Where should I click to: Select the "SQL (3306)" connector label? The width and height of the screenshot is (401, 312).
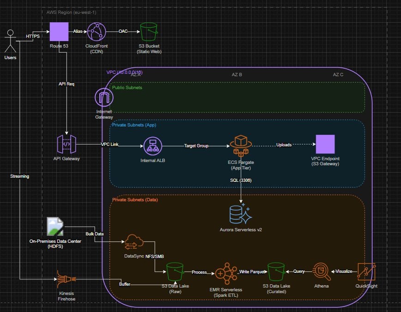[242, 180]
